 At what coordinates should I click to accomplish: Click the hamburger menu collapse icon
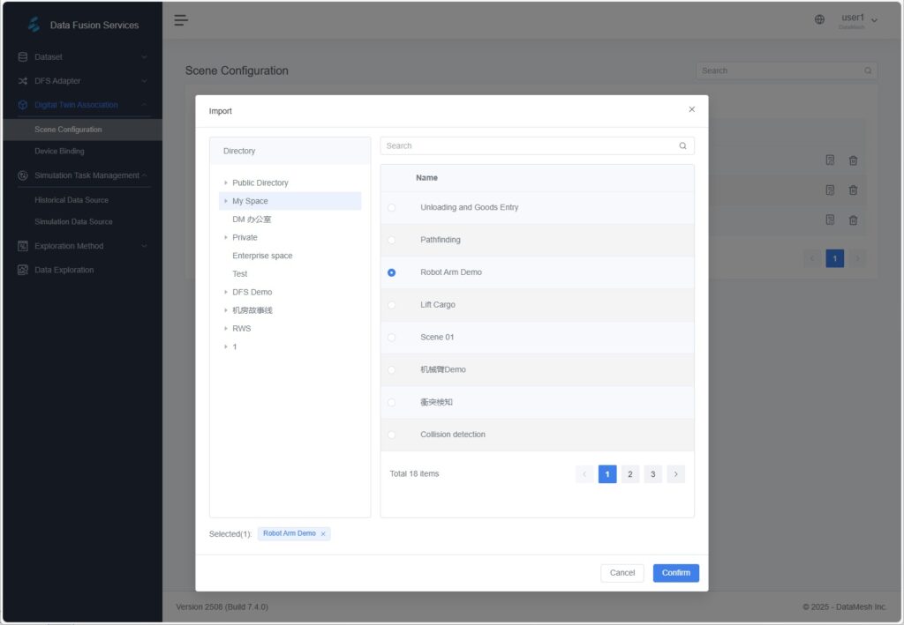[181, 20]
